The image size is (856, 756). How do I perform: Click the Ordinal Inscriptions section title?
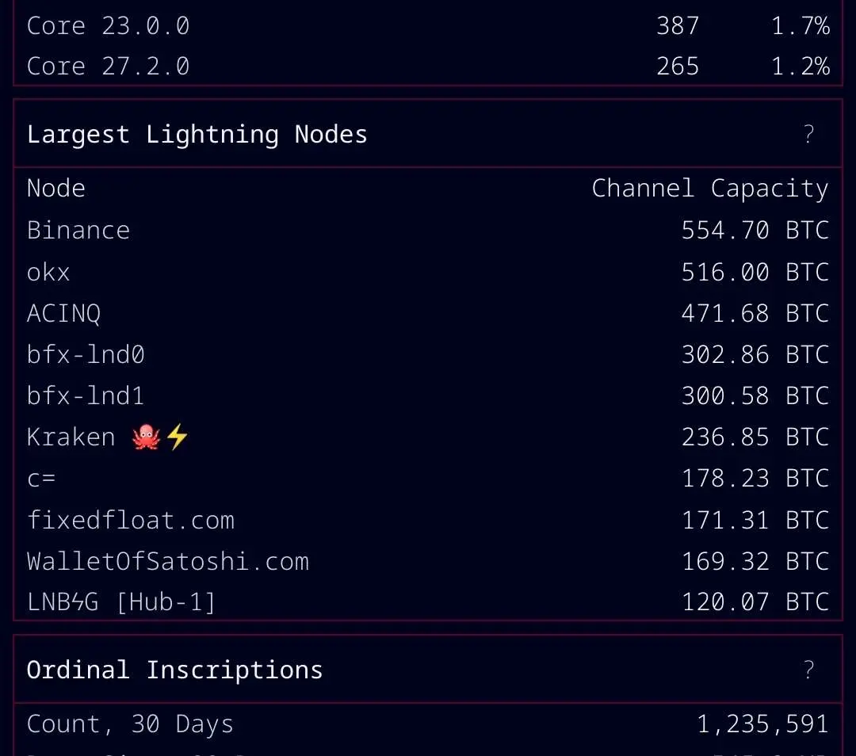pyautogui.click(x=175, y=670)
